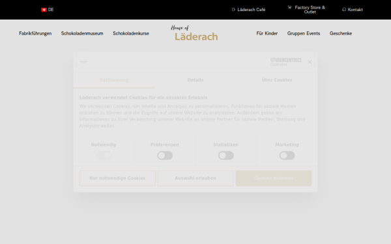Open Geschenke menu item

click(x=341, y=33)
